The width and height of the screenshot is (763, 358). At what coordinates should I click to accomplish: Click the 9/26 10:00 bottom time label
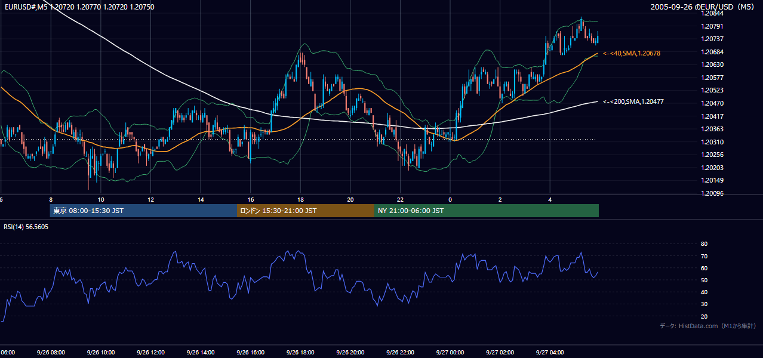click(x=100, y=352)
